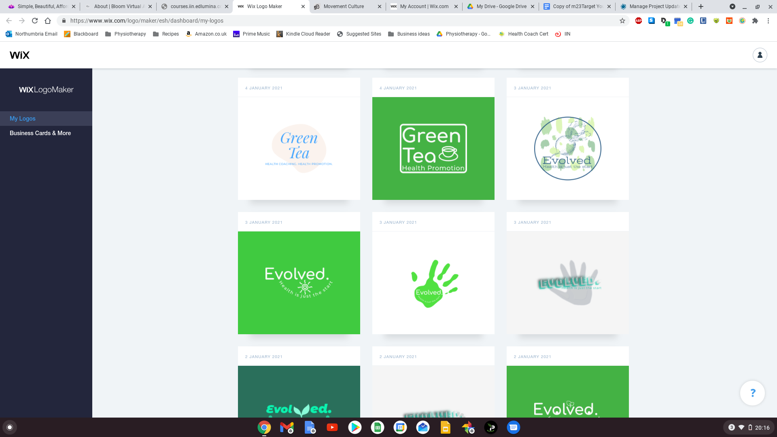Switch to My Drive - Google Drive tab

coord(501,6)
